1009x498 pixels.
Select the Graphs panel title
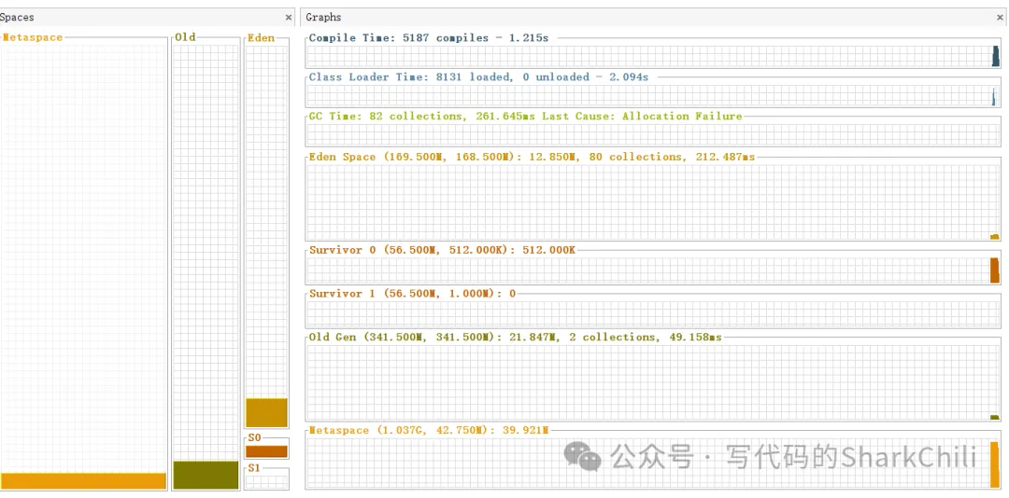click(x=323, y=17)
